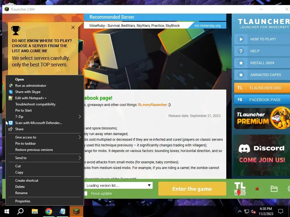Choose Pin to taskbar
This screenshot has height=217, width=290.
click(45, 143)
